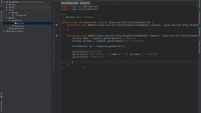Image resolution: width=201 pixels, height=113 pixels.
Task: Click the FirstServlet class name in declaration
Action: pos(88,22)
